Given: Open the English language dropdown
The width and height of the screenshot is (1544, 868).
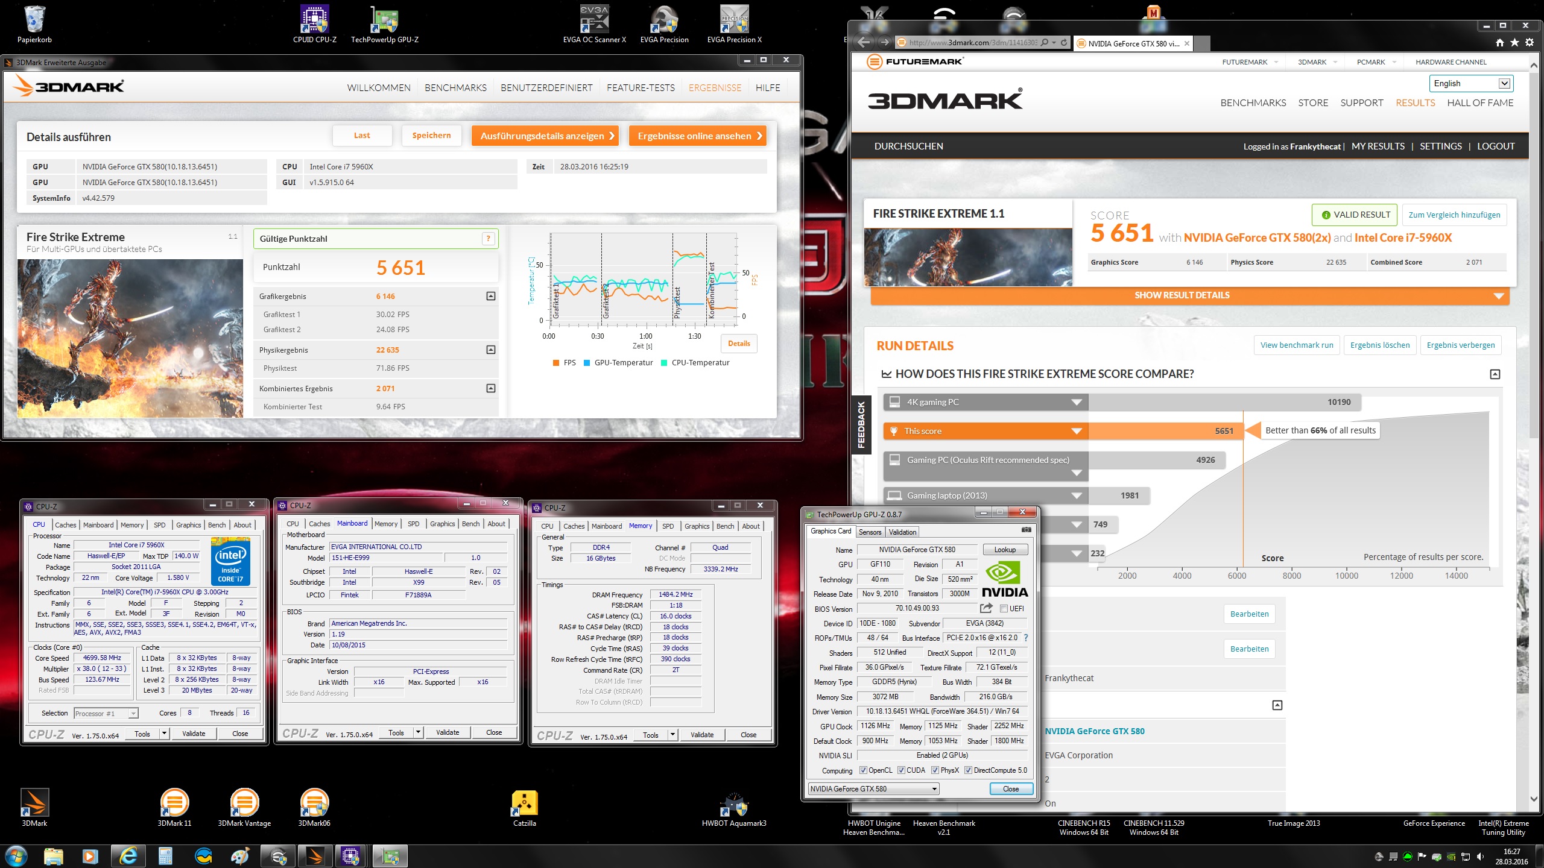Looking at the screenshot, I should coord(1471,83).
